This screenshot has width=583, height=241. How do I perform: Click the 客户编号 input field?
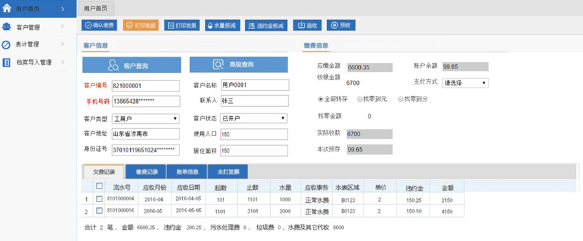pos(146,86)
